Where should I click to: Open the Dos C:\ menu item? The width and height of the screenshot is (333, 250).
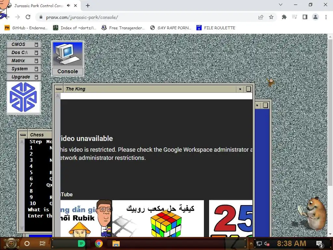tap(24, 52)
